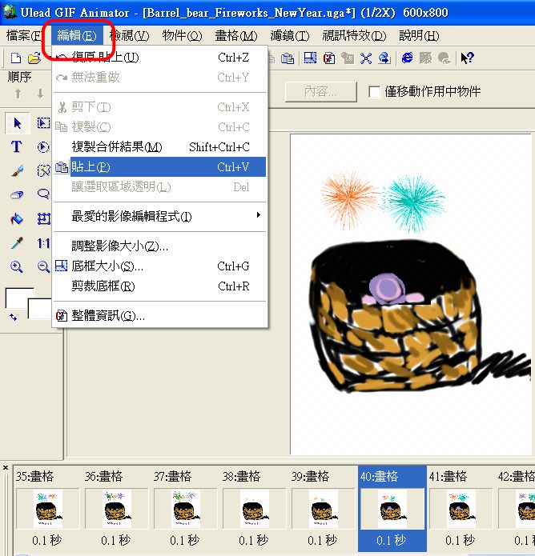Screen dimensions: 535x556
Task: Choose 調整影像大小 menu entry
Action: coord(159,246)
